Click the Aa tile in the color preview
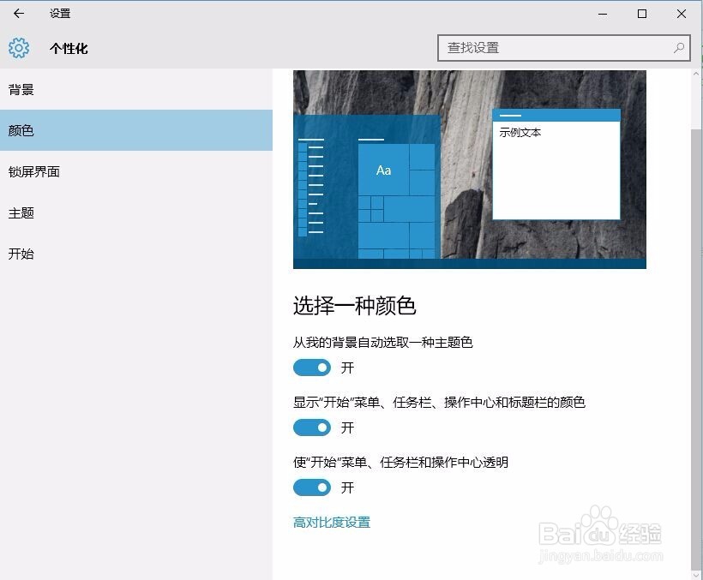Image resolution: width=703 pixels, height=580 pixels. tap(383, 170)
